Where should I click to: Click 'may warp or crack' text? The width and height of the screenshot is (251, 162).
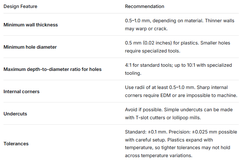(x=146, y=29)
